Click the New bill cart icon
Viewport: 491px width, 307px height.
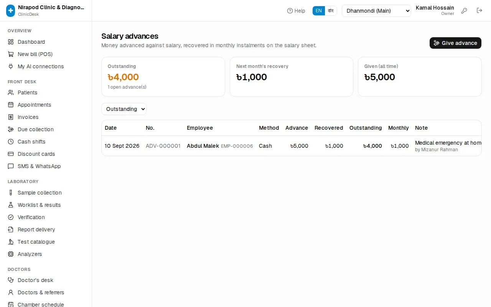click(x=11, y=54)
